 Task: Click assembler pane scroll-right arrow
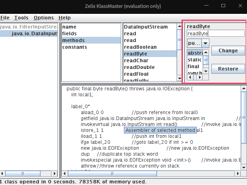(238, 174)
